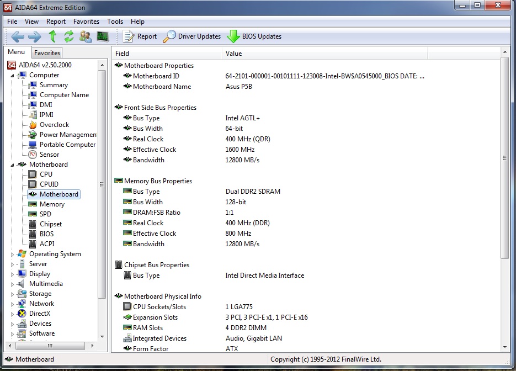
Task: Open the Report menu
Action: coord(56,22)
